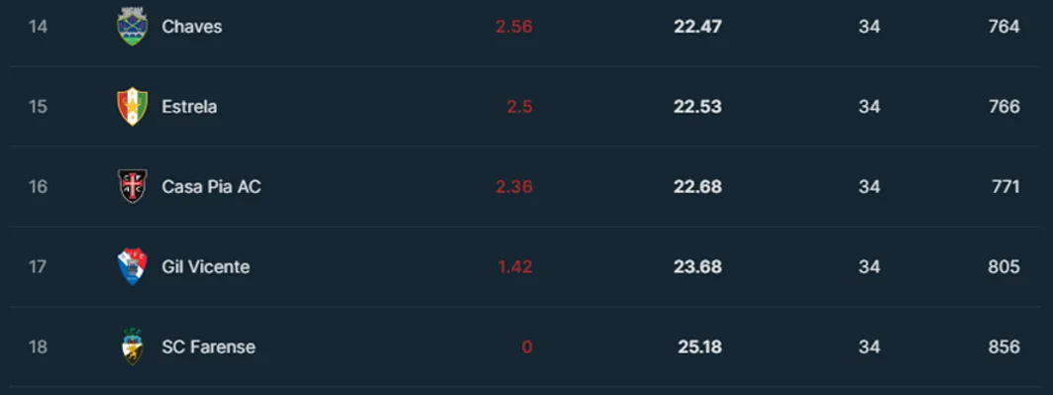Screen dimensions: 1053x395
Task: Open the Estrela team link
Action: [x=189, y=107]
